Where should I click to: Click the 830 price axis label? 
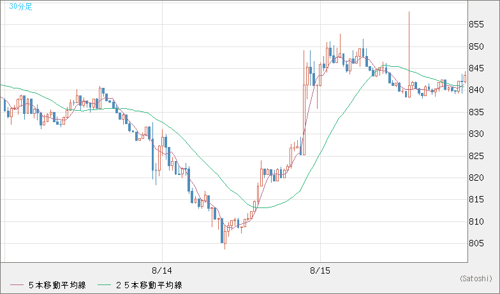pyautogui.click(x=476, y=134)
